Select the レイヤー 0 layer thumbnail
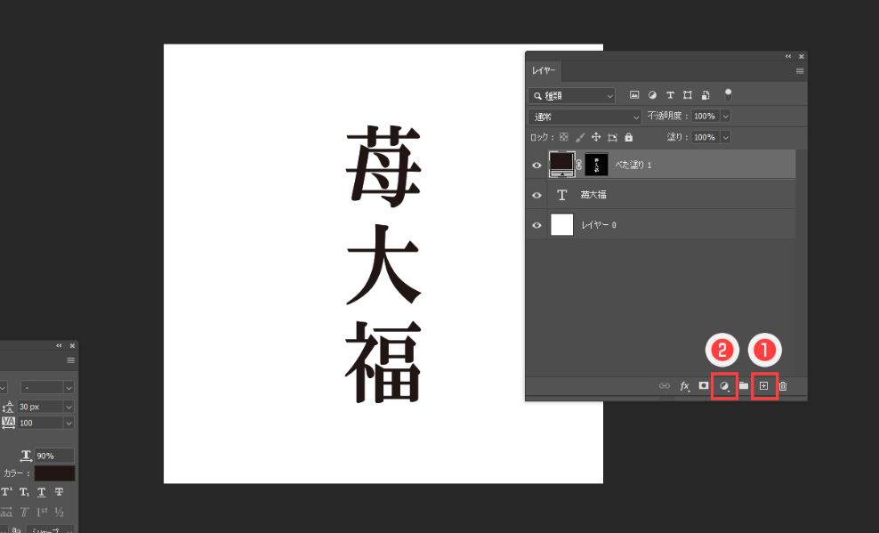Viewport: 879px width, 533px height. 561,224
